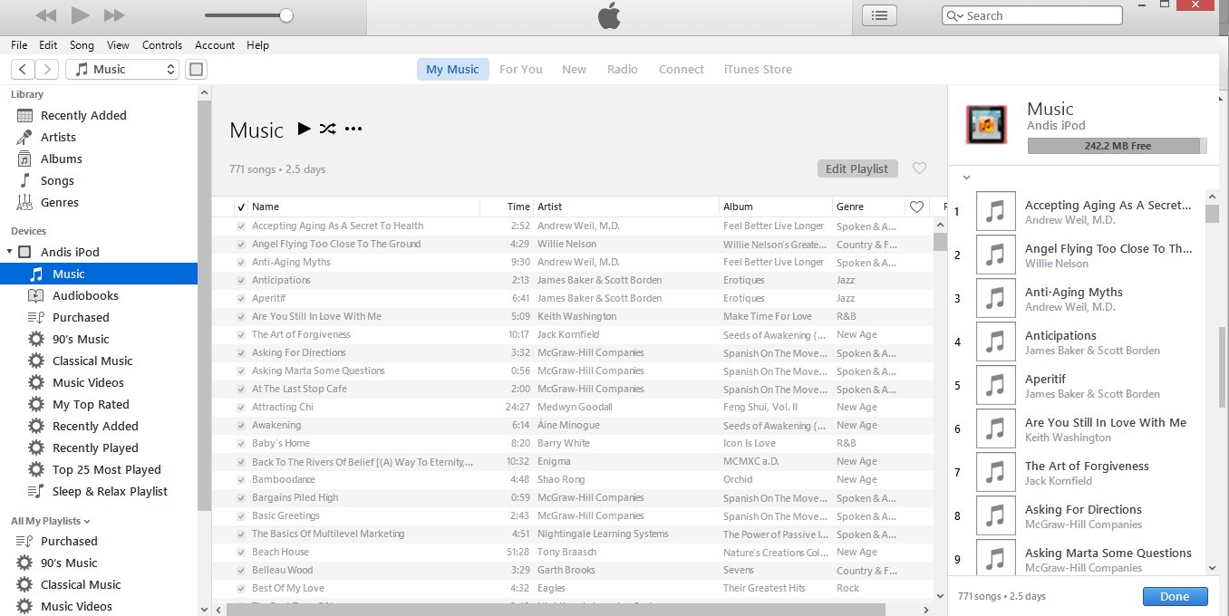
Task: Open the Help menu
Action: point(257,45)
